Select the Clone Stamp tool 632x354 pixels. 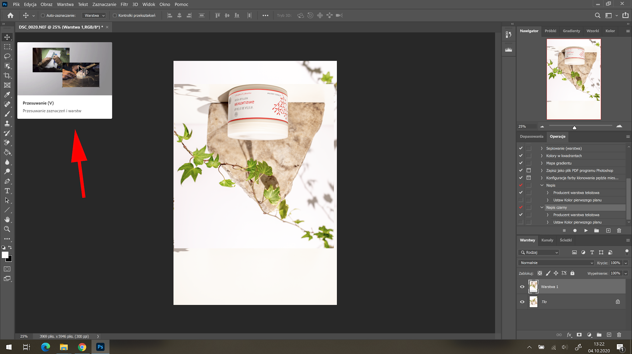point(7,123)
